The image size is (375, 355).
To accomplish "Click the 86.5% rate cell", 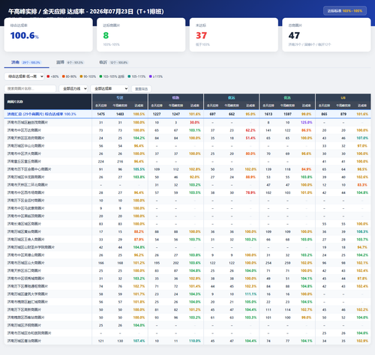I will coord(307,130).
